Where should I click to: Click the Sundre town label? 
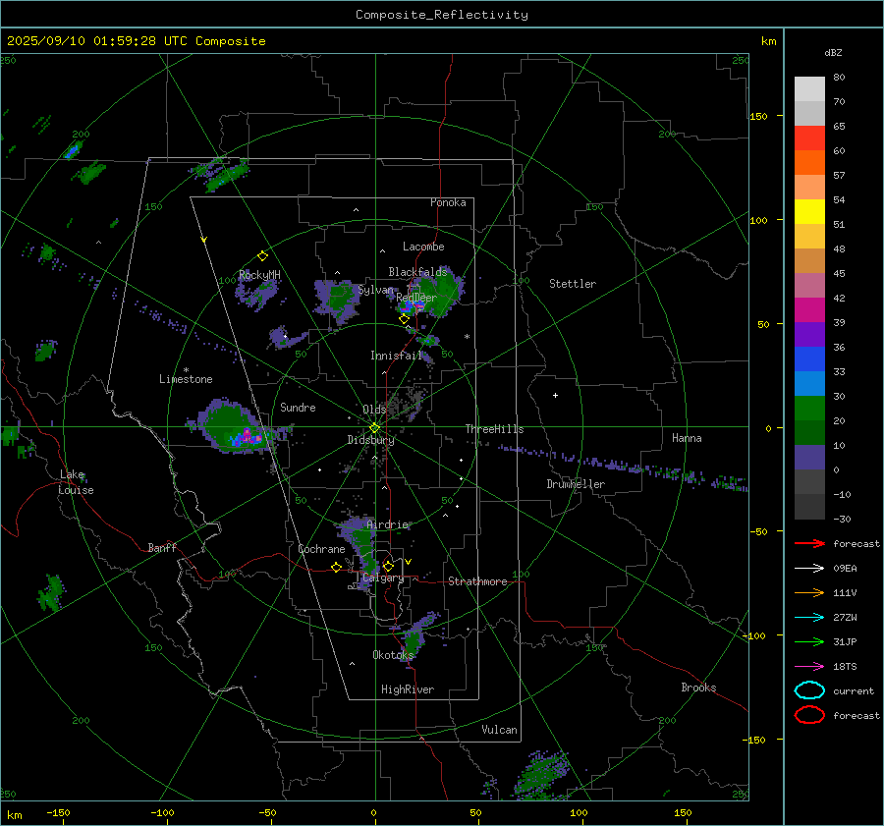[x=299, y=407]
